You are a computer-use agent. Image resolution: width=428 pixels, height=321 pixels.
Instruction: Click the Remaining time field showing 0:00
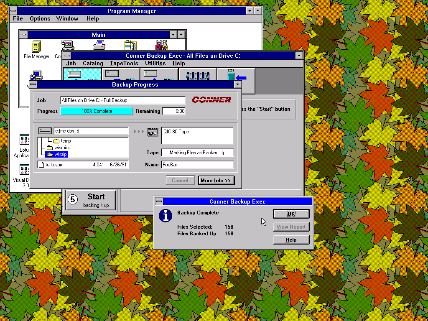pyautogui.click(x=174, y=111)
